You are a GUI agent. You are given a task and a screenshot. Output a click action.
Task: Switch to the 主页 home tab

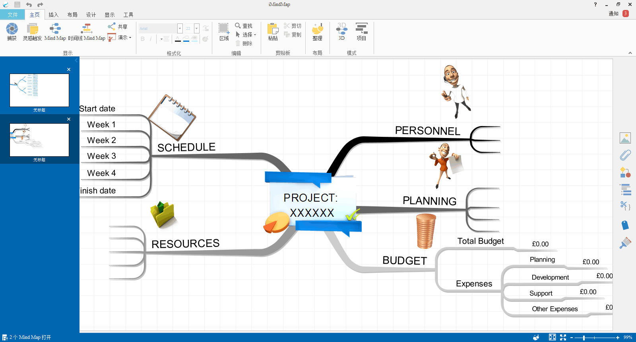click(x=35, y=15)
